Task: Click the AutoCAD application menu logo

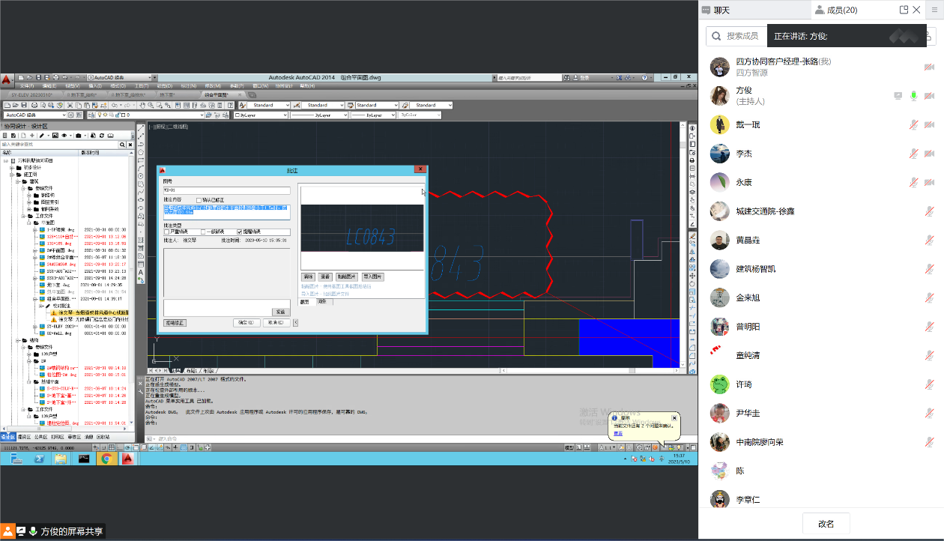Action: coord(7,79)
